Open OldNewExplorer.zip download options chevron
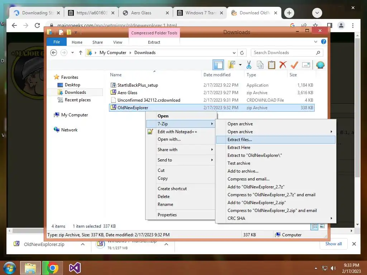 tap(83, 244)
